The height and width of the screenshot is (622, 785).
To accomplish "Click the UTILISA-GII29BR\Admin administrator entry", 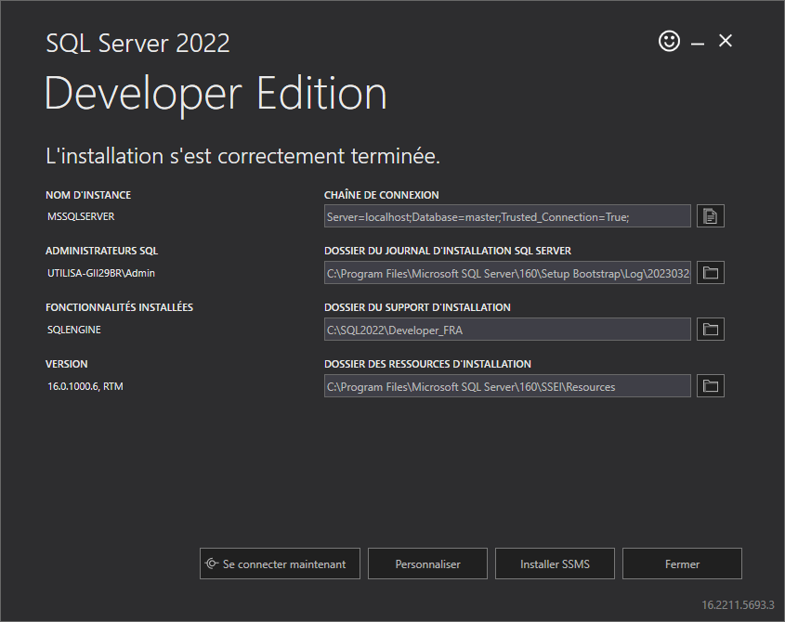I will click(x=101, y=273).
